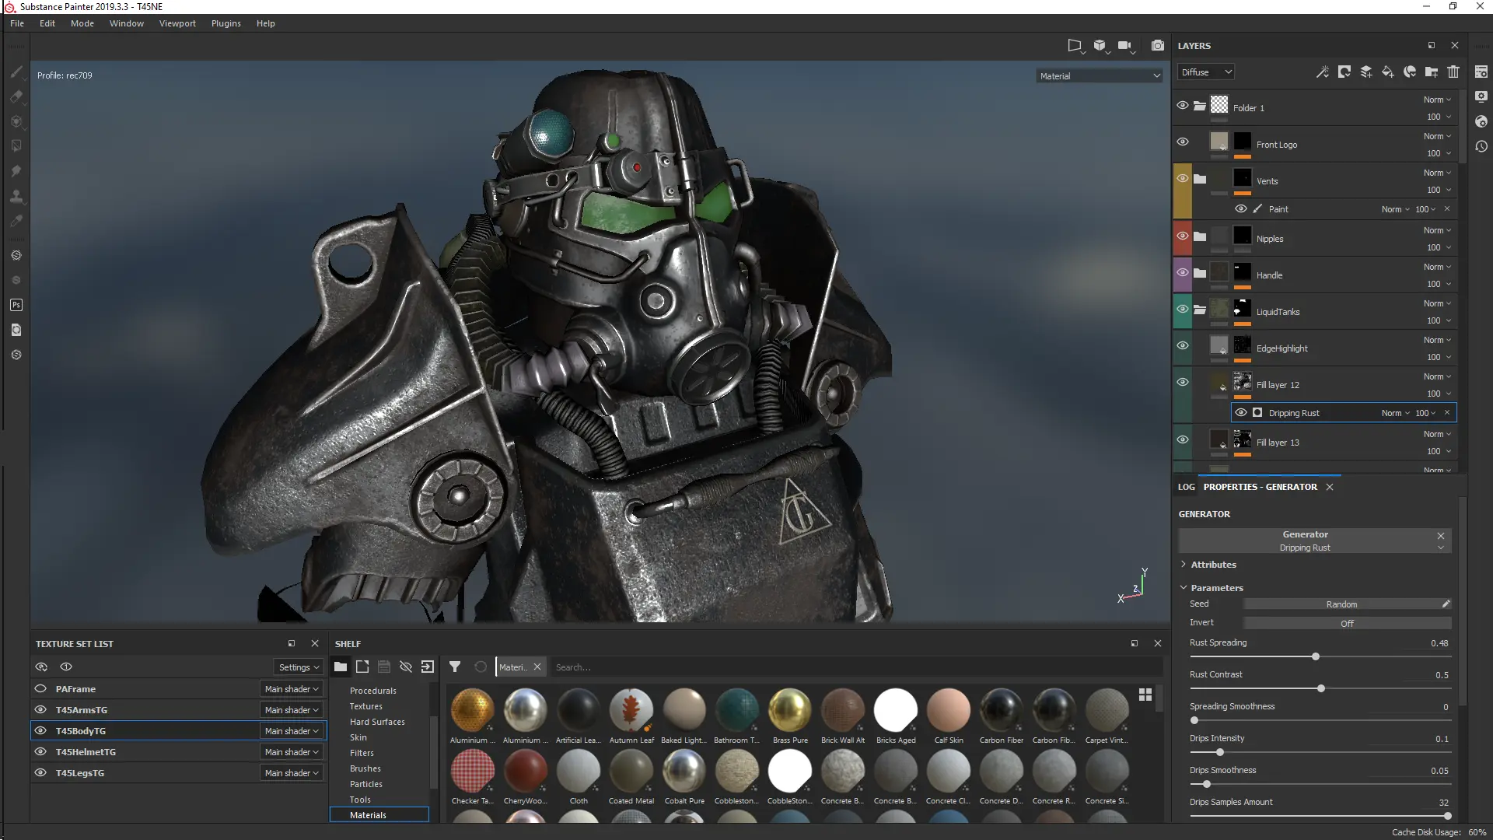Image resolution: width=1493 pixels, height=840 pixels.
Task: Remove the Materi.. shelf filter tag
Action: pos(537,667)
